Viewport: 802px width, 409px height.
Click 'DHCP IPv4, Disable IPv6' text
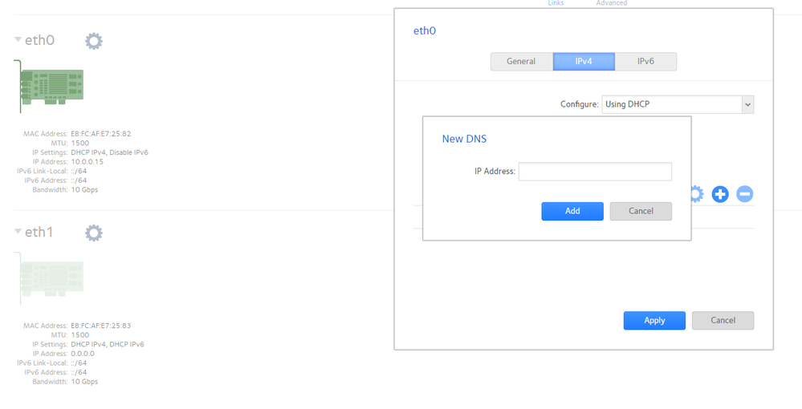tap(109, 153)
